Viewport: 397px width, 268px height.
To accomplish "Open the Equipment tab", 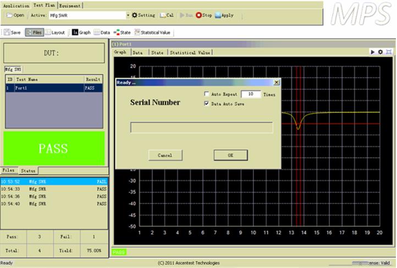I will tap(70, 5).
